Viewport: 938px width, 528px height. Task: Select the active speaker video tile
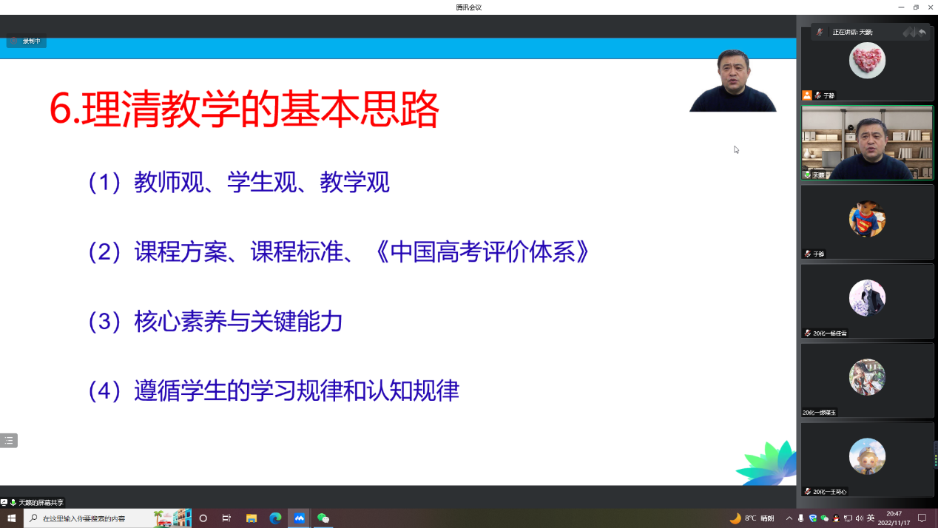pyautogui.click(x=867, y=143)
